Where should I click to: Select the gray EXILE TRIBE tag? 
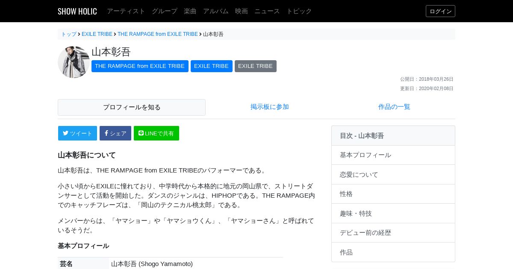pos(256,66)
